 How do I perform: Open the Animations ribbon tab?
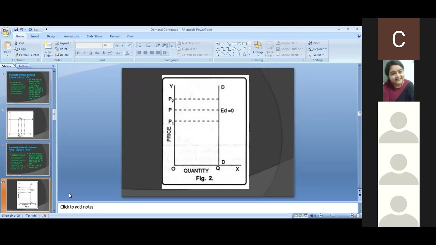click(x=72, y=36)
